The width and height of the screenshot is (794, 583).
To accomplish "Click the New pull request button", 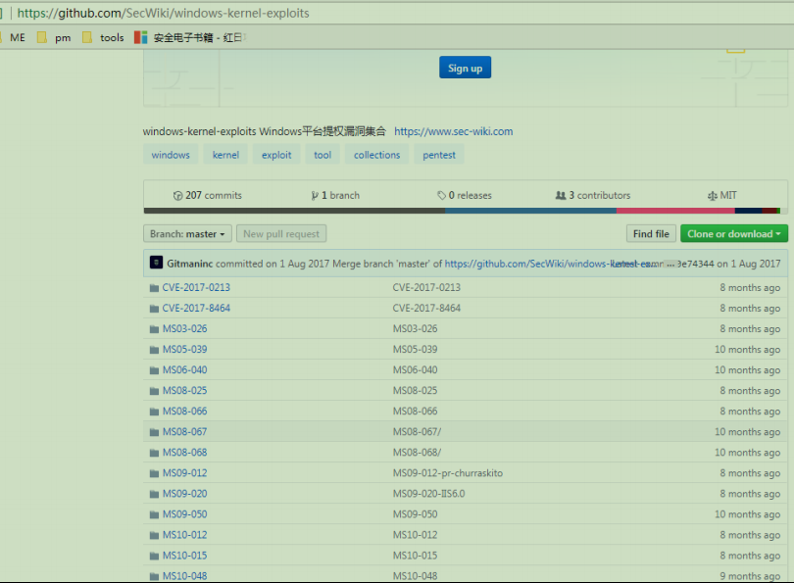I will tap(281, 234).
